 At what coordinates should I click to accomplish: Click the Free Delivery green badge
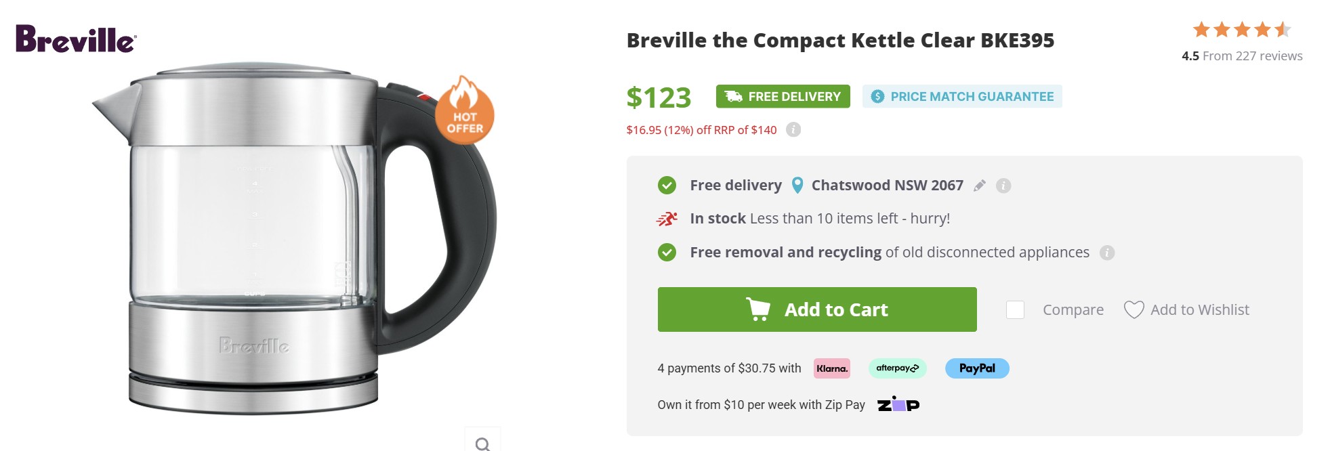[x=783, y=96]
